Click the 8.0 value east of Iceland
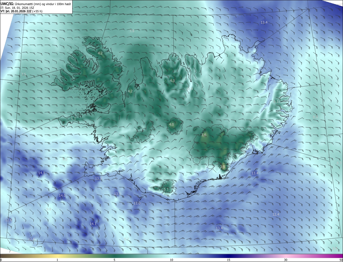The width and height of the screenshot is (343, 262). point(315,117)
